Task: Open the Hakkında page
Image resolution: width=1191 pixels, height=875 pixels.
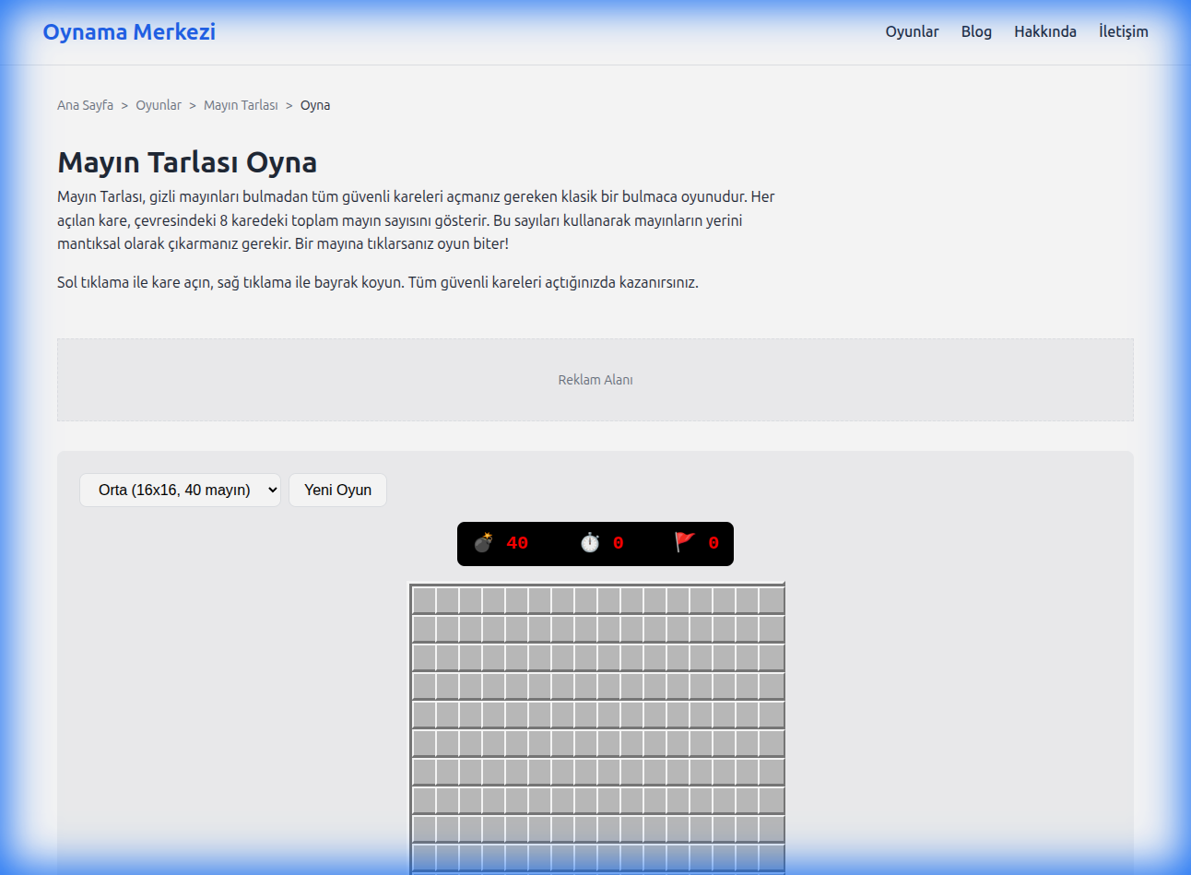Action: pyautogui.click(x=1044, y=31)
